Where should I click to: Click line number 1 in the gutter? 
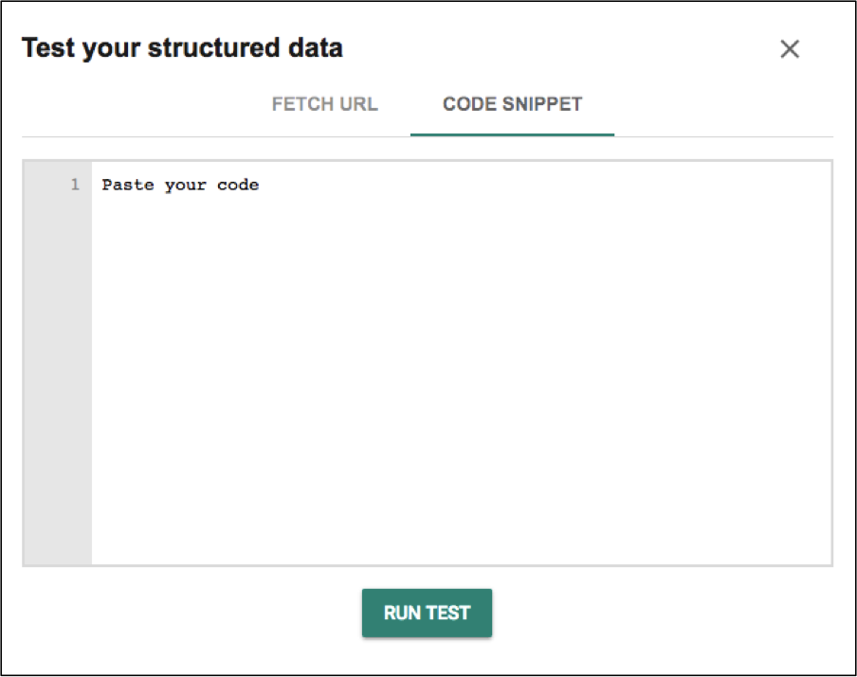point(75,185)
